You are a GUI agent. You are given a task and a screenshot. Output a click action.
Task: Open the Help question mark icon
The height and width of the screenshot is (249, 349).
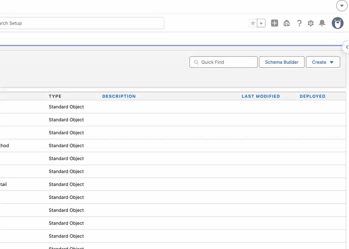coord(299,23)
